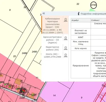The image size is (106, 102).
Task: Click the Кота корниз attribute row
Action: [x=88, y=48]
